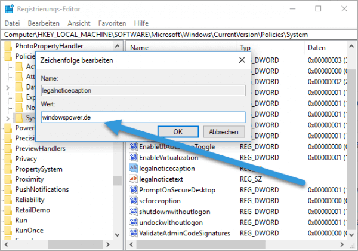Select the RunOnce folder icon

pyautogui.click(x=8, y=231)
